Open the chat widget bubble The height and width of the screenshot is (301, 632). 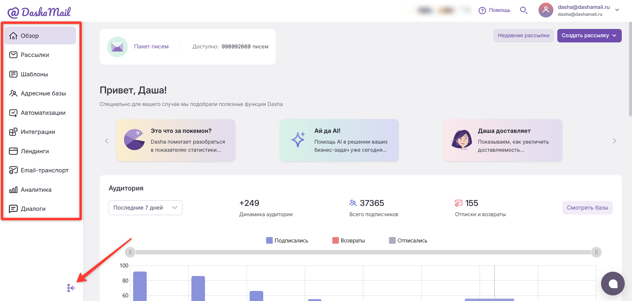613,284
